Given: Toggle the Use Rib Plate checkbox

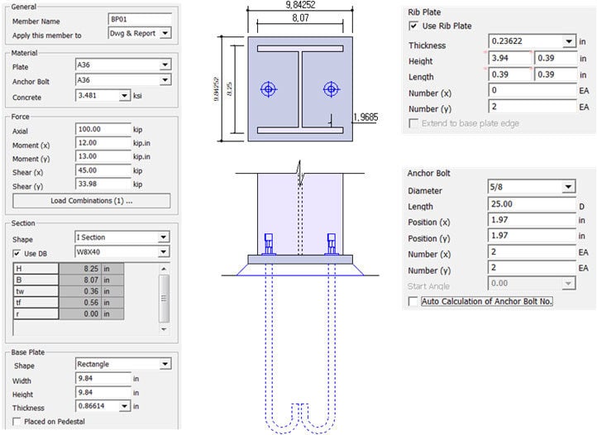Looking at the screenshot, I should tap(413, 26).
